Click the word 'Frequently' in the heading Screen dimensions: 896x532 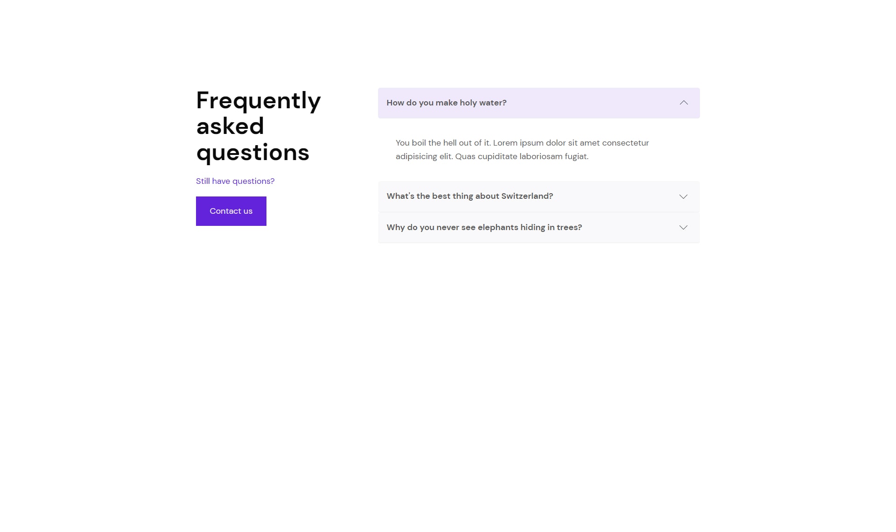pos(259,101)
